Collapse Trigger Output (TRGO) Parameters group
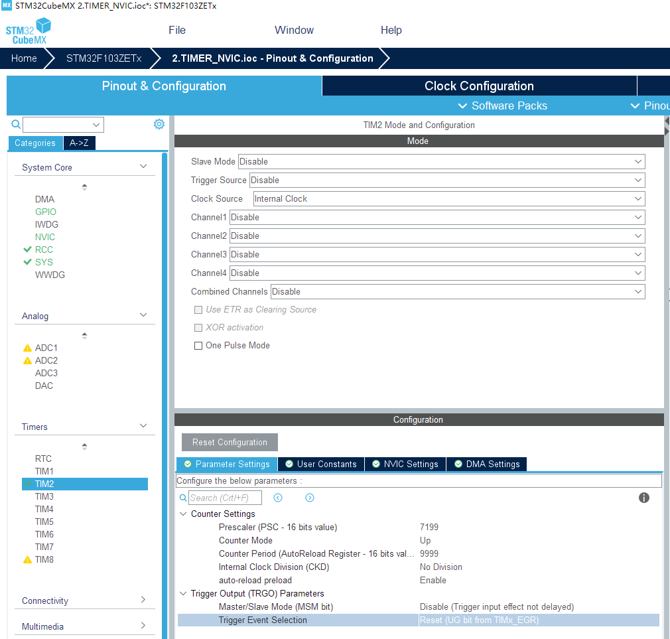Image resolution: width=670 pixels, height=639 pixels. click(183, 593)
